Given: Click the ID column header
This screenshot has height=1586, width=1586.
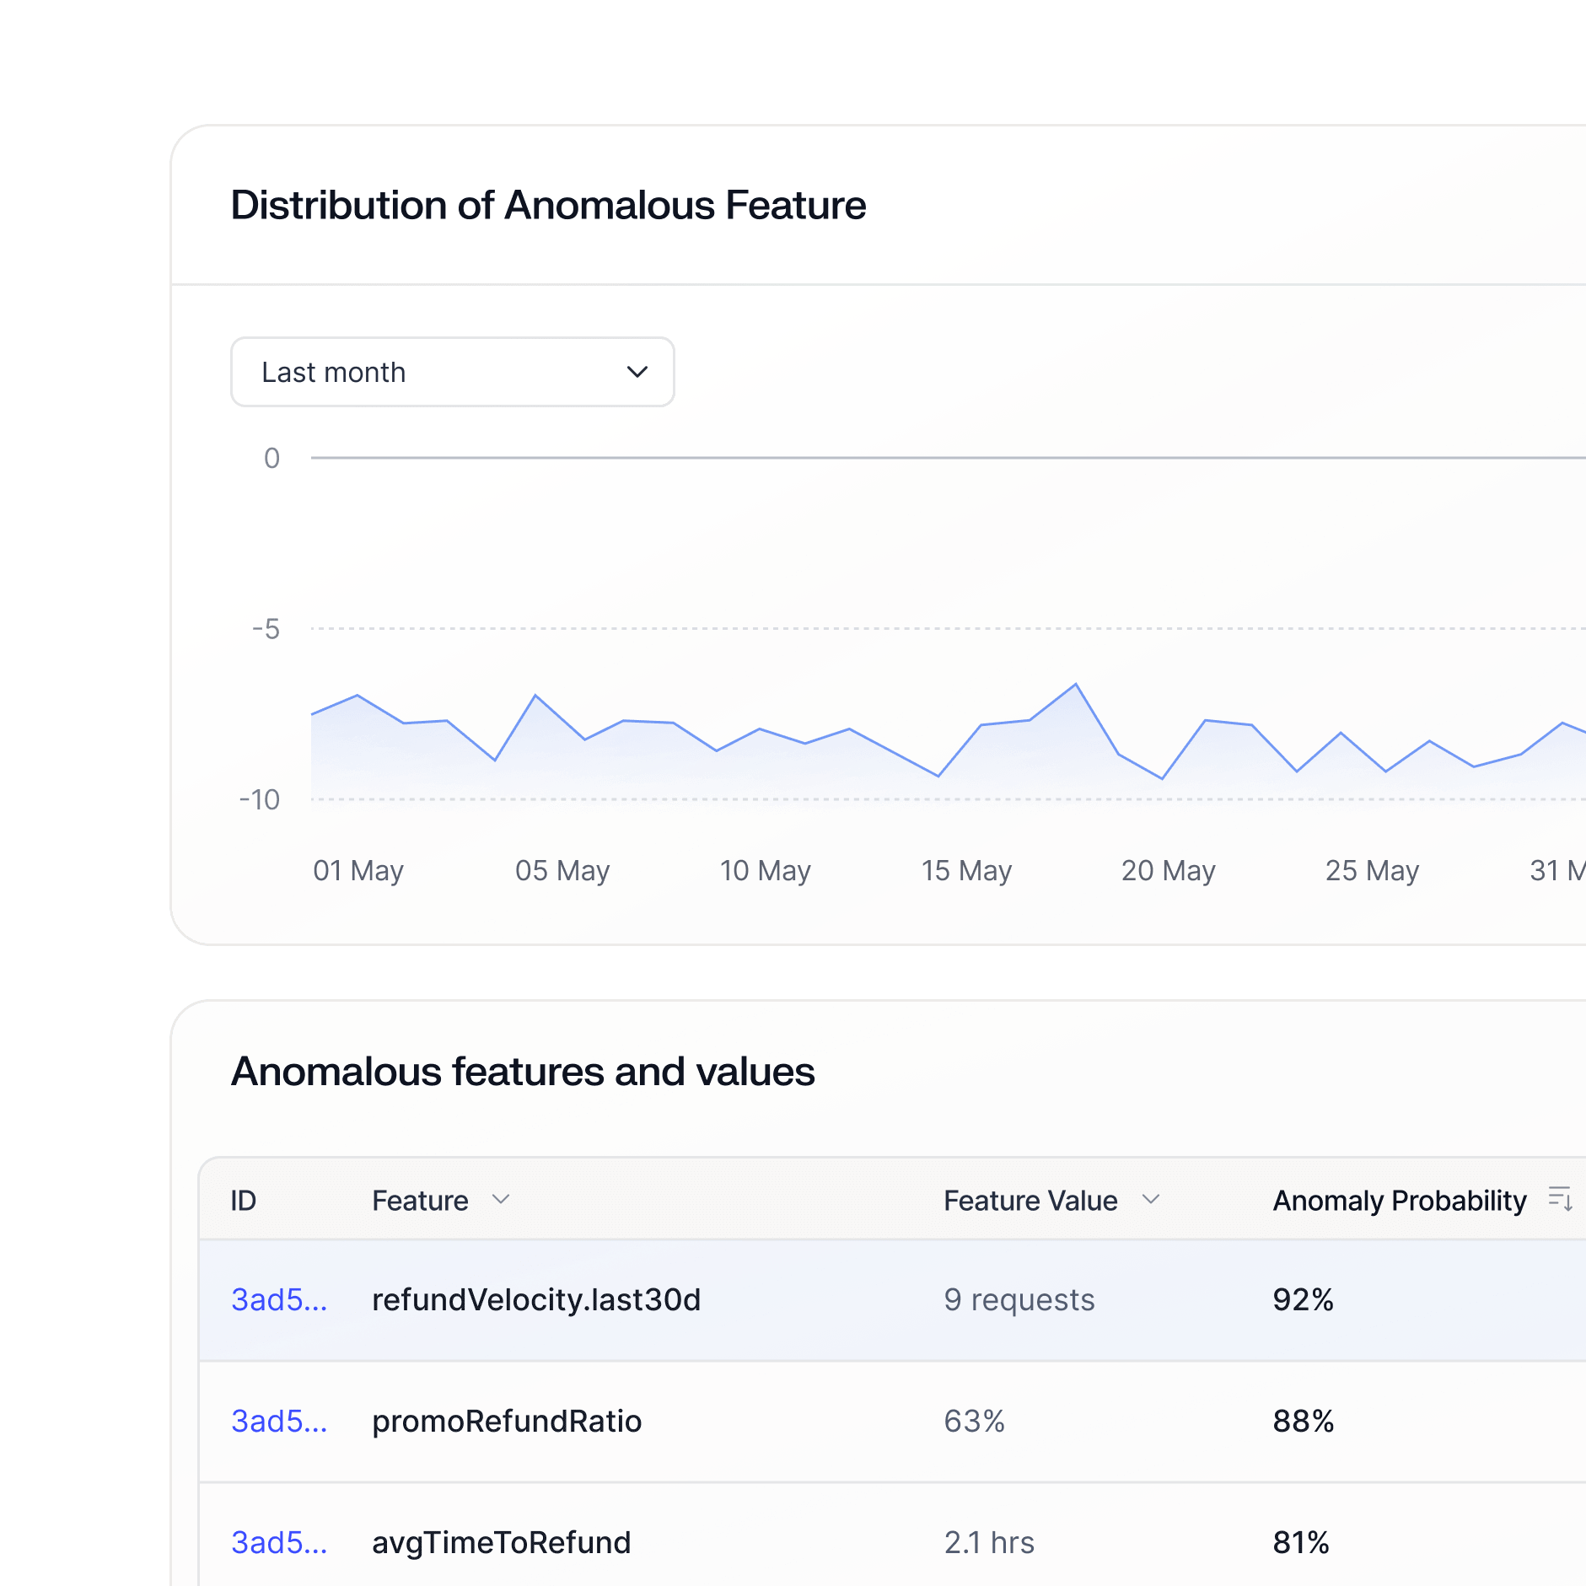Looking at the screenshot, I should click(x=244, y=1200).
